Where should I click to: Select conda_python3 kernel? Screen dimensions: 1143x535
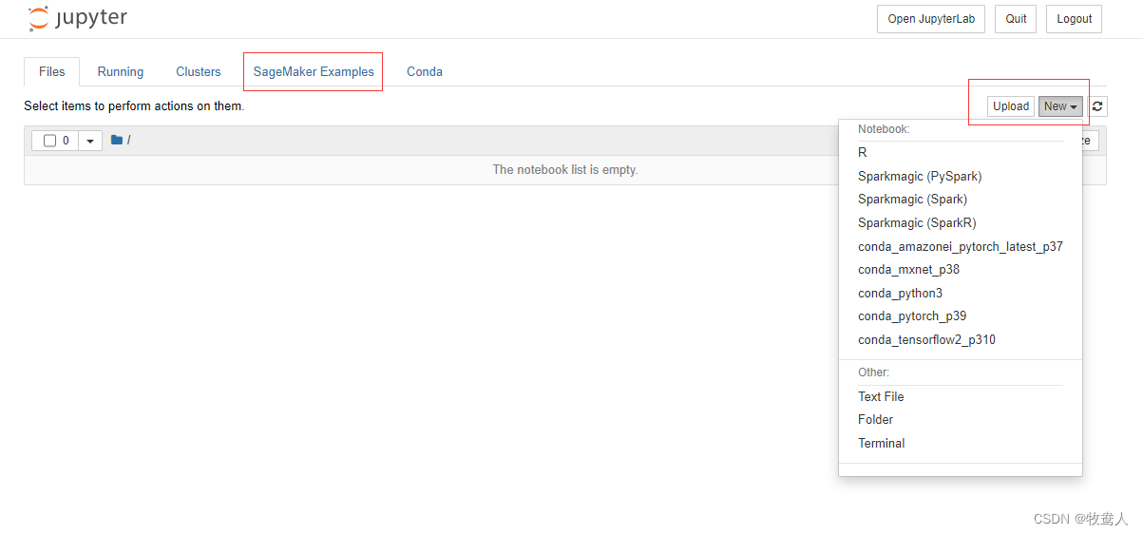[961, 293]
